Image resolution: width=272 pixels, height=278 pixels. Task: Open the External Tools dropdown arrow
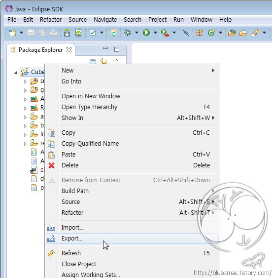click(174, 33)
